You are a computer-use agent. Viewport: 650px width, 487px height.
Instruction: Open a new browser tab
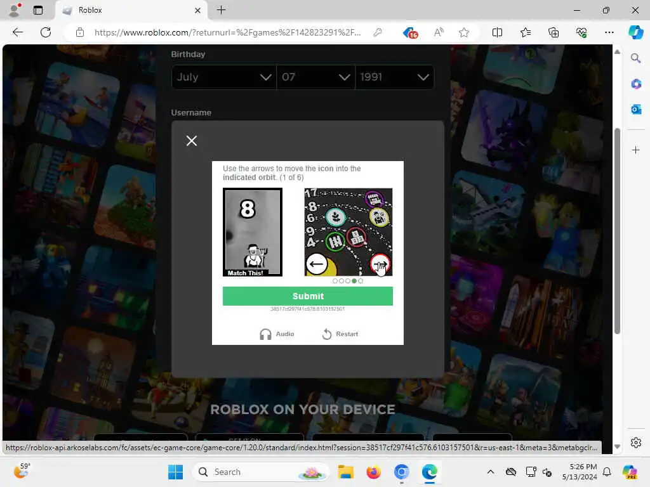coord(222,10)
